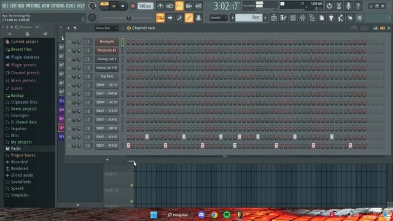
Task: Click the red record button
Action: [133, 6]
